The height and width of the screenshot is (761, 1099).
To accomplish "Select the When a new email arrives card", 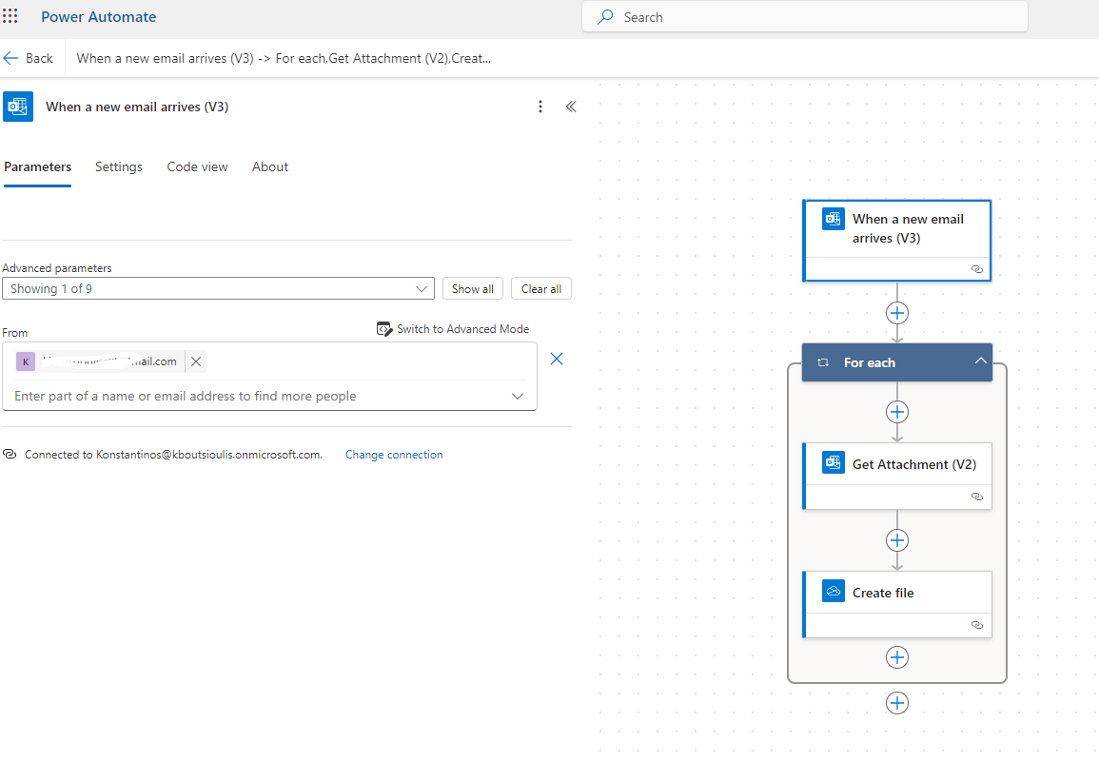I will pos(897,241).
